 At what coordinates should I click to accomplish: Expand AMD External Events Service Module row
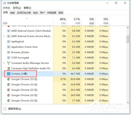click(4, 36)
